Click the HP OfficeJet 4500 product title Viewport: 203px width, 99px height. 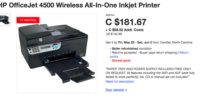pyautogui.click(x=80, y=5)
